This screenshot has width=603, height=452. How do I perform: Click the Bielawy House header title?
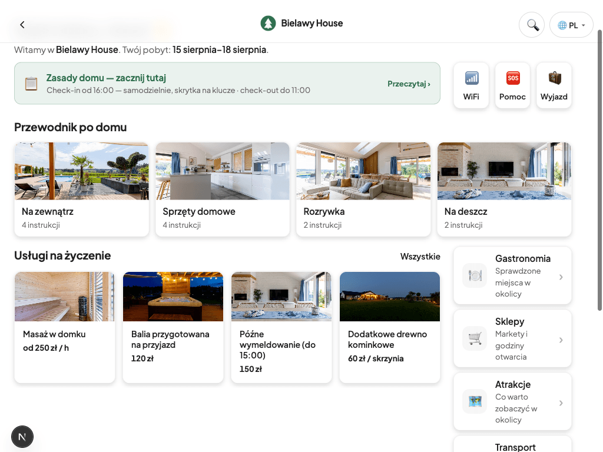(312, 23)
